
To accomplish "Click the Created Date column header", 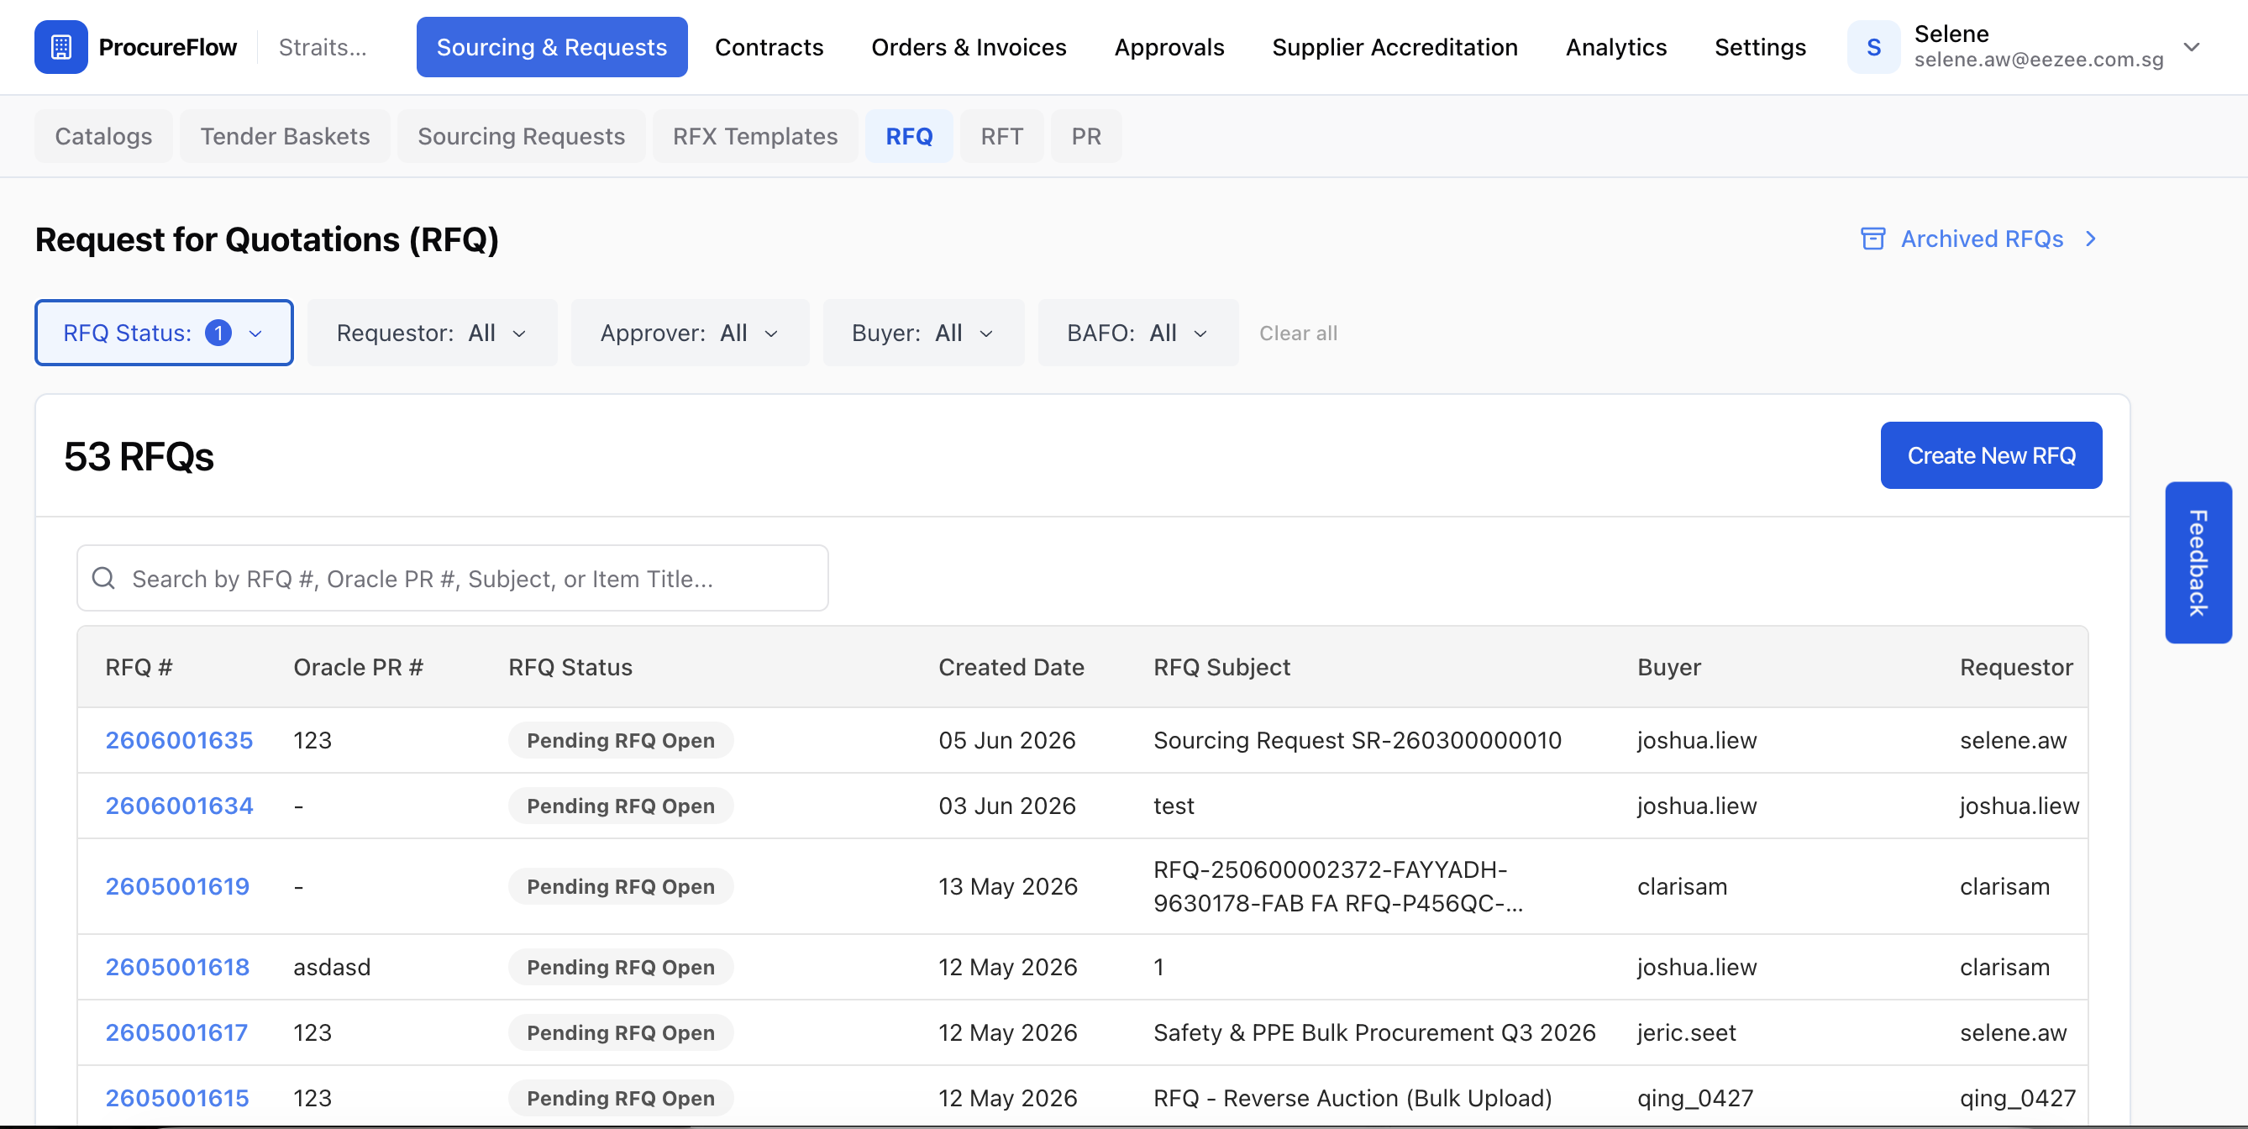I will coord(1011,668).
